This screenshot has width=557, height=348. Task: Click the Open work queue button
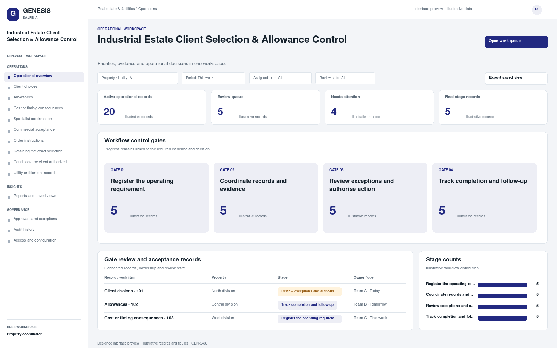[x=516, y=42]
